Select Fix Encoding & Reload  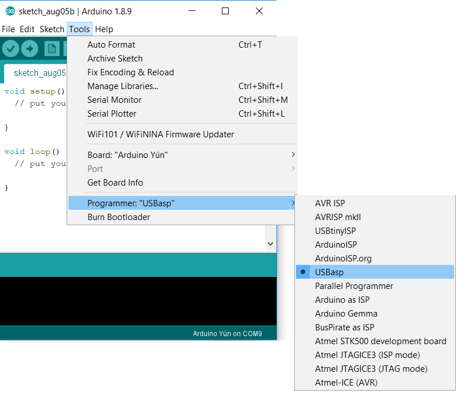coord(182,72)
